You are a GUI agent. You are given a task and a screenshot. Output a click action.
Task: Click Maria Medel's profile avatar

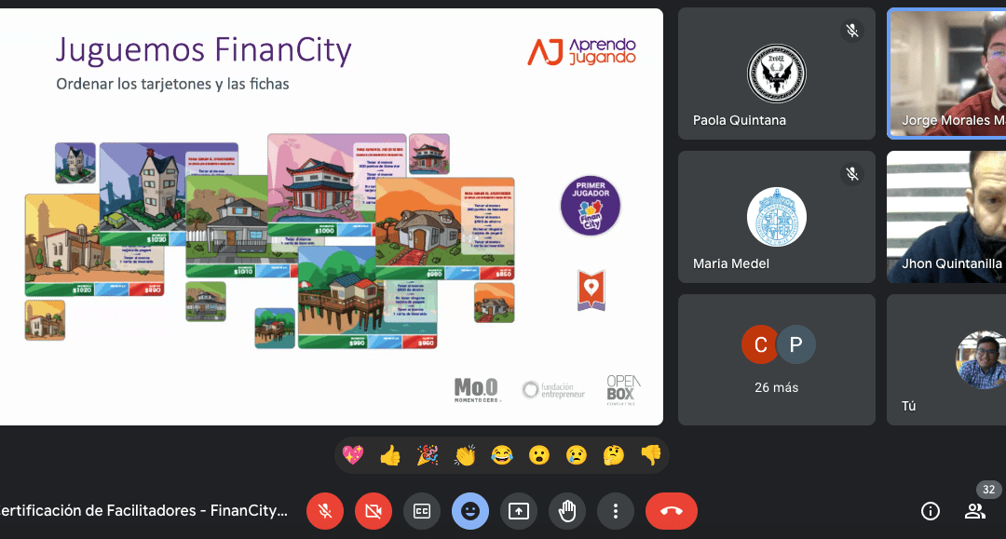coord(776,217)
